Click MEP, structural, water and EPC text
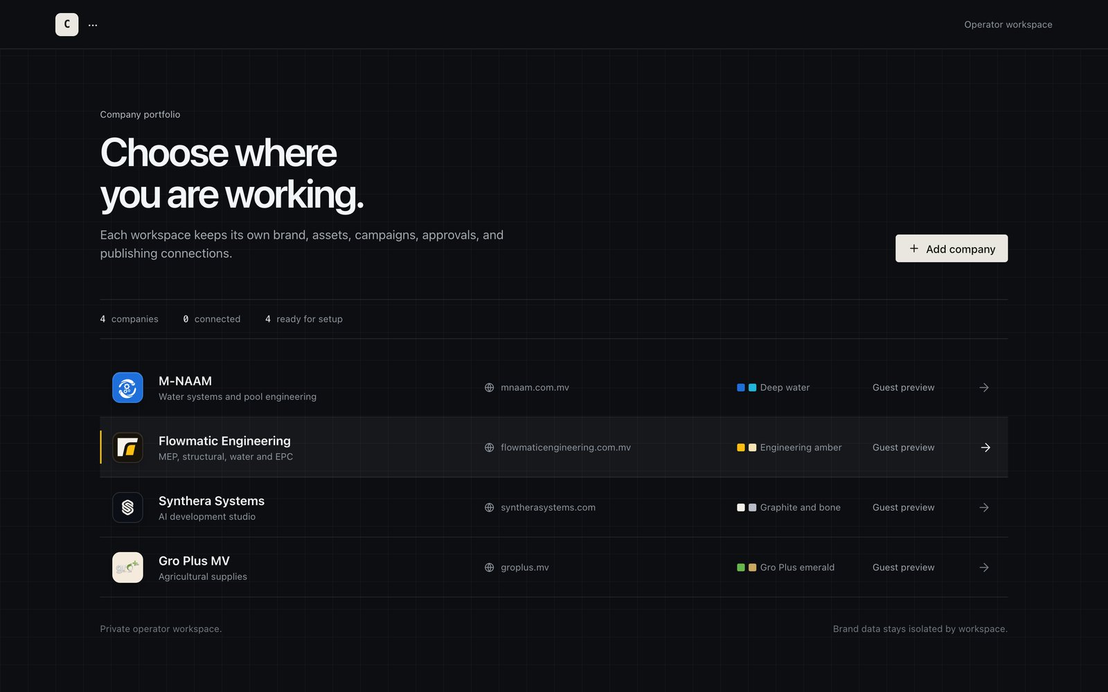 click(226, 457)
